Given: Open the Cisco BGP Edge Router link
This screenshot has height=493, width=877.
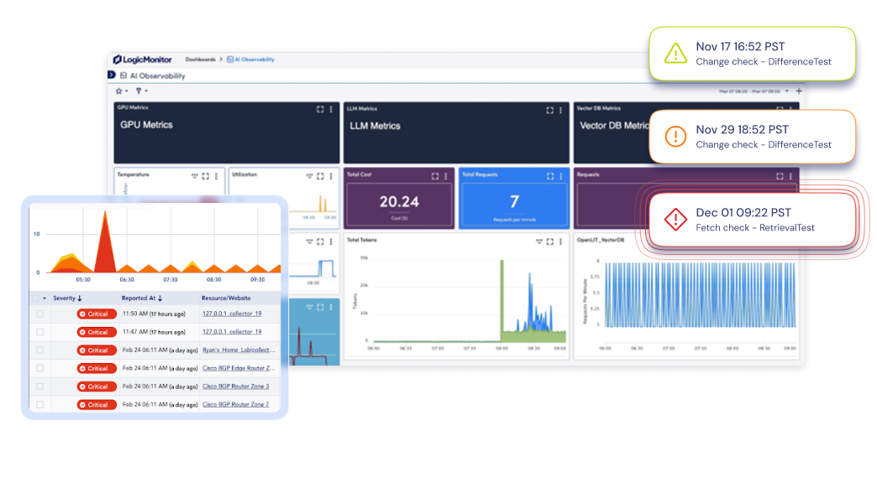Looking at the screenshot, I should (239, 368).
